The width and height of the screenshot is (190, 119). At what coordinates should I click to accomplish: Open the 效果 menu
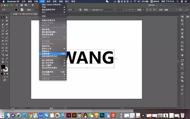click(x=54, y=2)
